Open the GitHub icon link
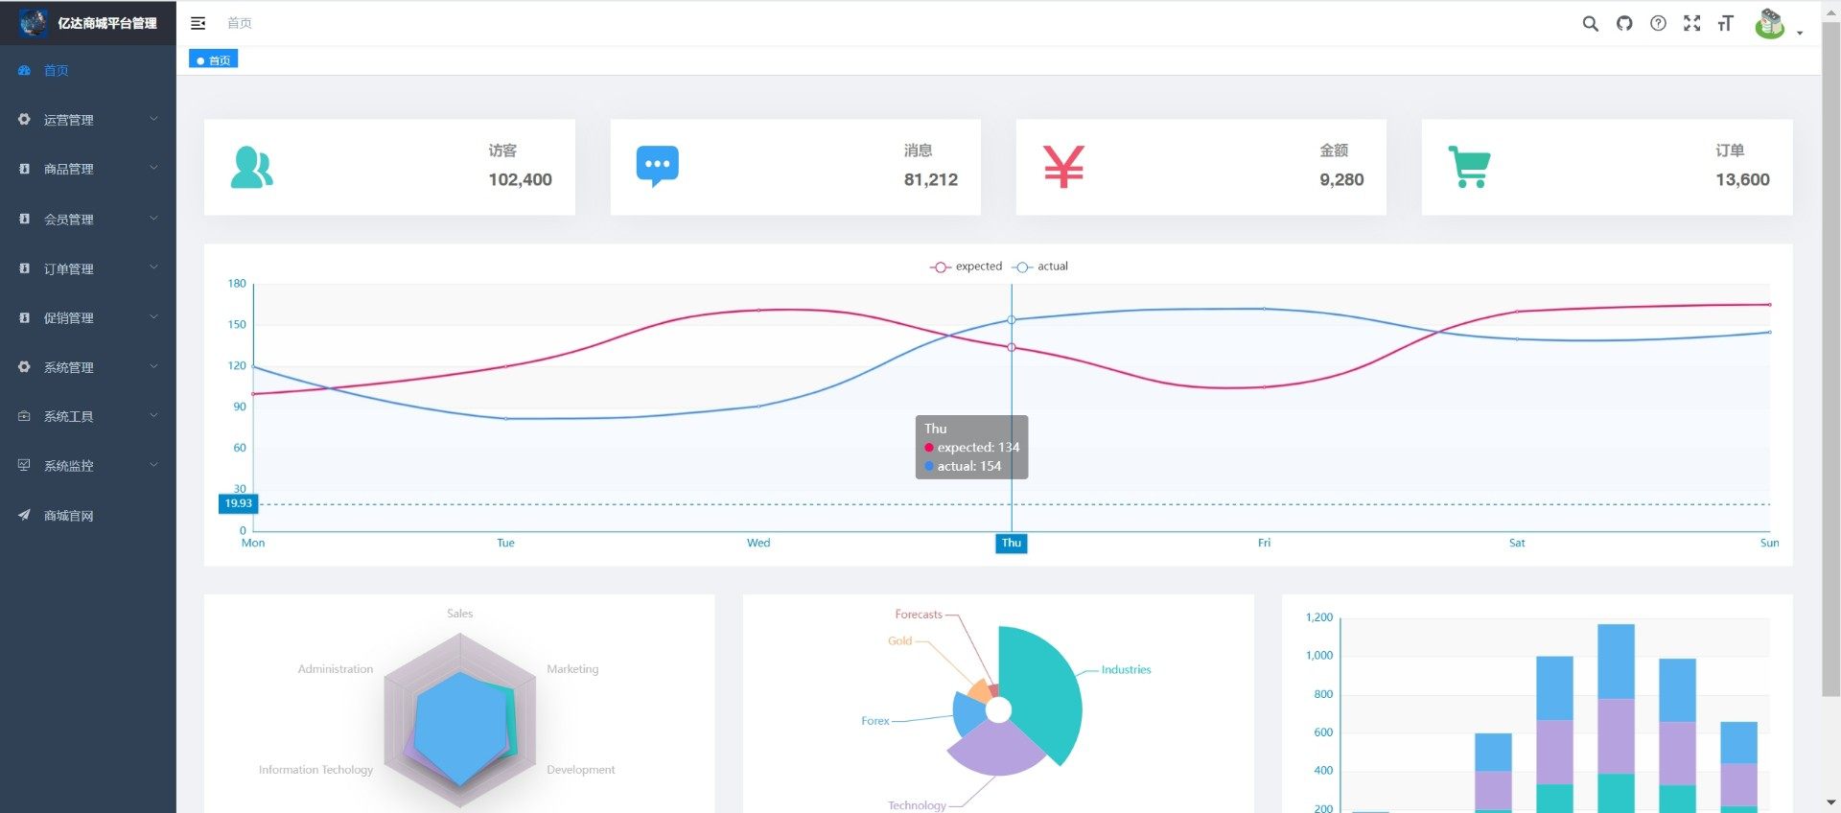The width and height of the screenshot is (1841, 813). (1624, 23)
